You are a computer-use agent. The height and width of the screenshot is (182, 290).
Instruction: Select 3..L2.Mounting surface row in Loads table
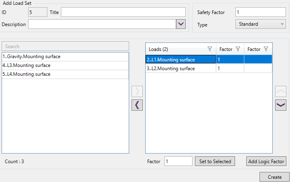[x=180, y=69]
